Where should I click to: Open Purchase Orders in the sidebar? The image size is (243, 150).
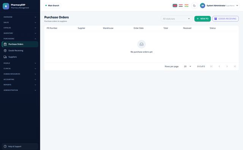pyautogui.click(x=20, y=44)
